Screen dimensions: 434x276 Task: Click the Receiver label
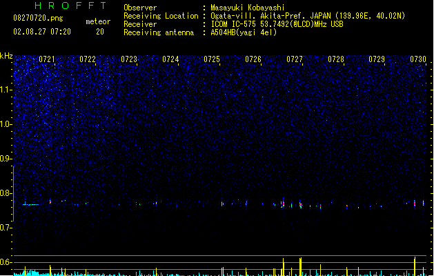point(140,24)
